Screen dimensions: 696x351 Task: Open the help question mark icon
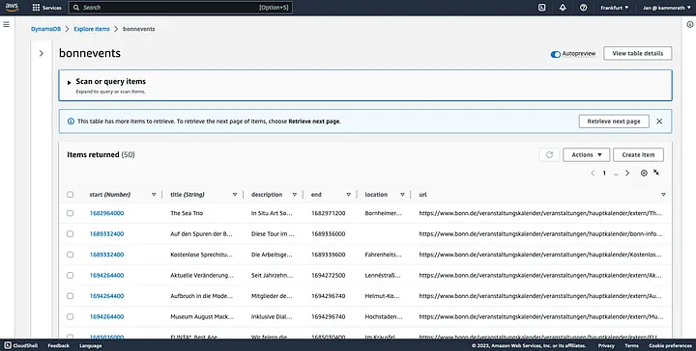pos(583,8)
